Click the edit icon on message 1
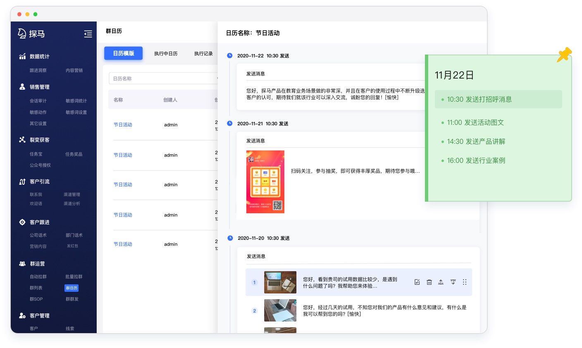This screenshot has height=348, width=582. 417,282
